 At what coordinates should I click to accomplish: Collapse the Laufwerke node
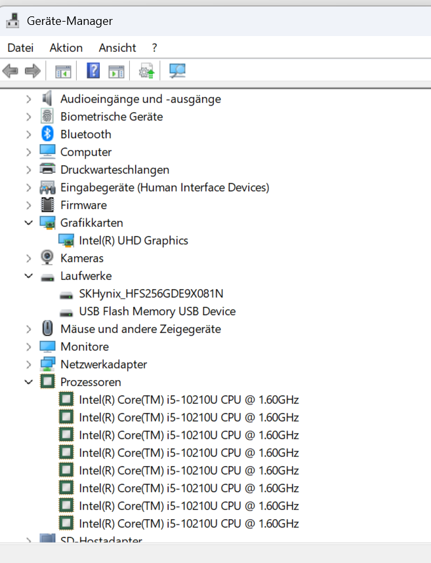28,276
